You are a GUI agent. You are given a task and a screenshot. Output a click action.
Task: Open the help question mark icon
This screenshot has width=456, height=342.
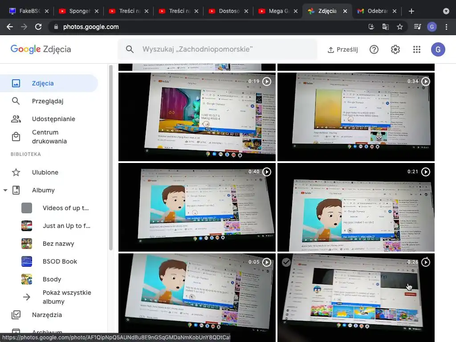click(x=374, y=49)
